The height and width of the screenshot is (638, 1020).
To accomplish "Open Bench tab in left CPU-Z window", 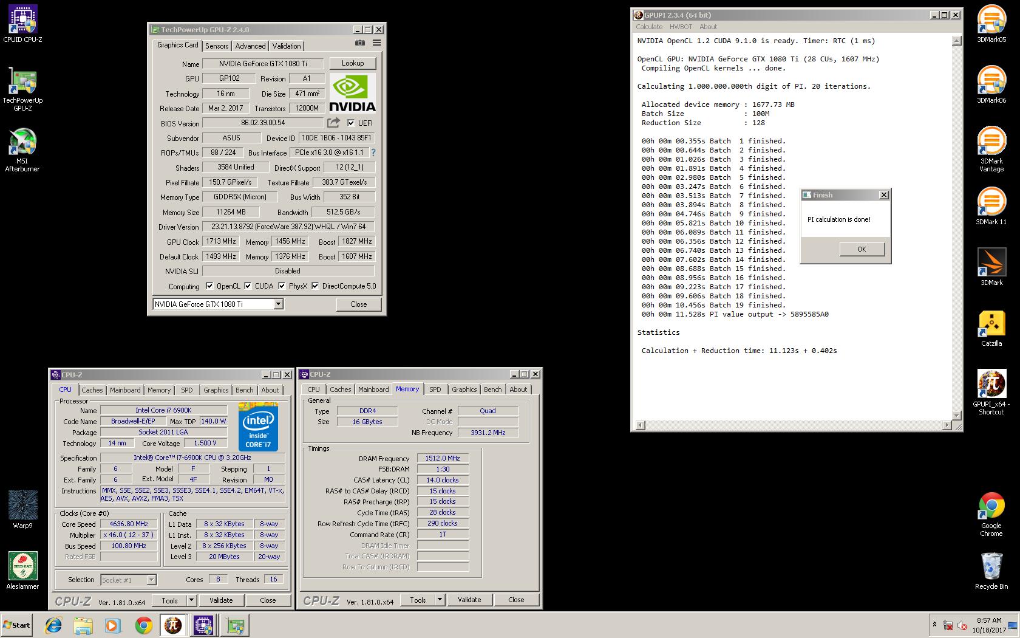I will click(245, 390).
